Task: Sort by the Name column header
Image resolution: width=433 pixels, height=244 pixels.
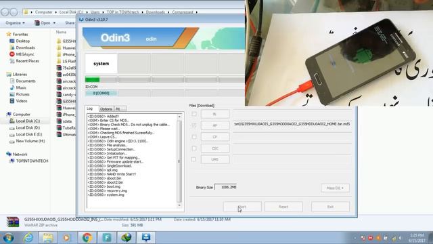Action: [62, 32]
